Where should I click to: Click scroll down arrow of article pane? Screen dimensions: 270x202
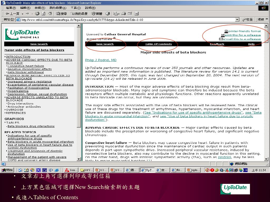266,159
